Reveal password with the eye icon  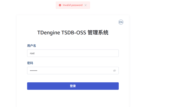pos(115,70)
